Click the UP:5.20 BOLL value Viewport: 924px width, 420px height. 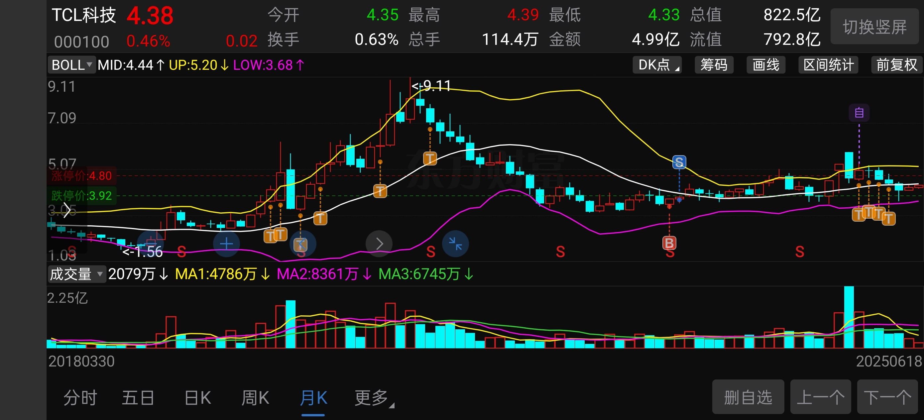pos(198,65)
